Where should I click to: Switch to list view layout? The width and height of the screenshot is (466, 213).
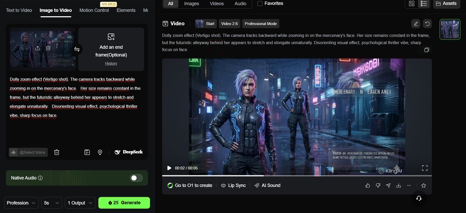tap(424, 4)
